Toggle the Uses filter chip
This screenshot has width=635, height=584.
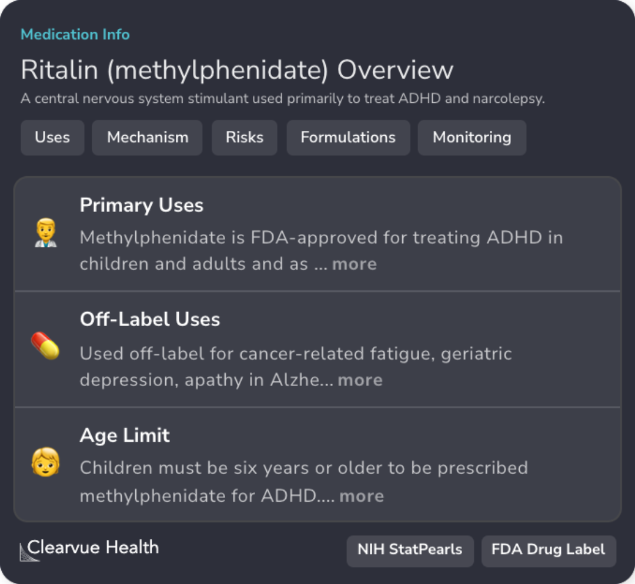52,137
